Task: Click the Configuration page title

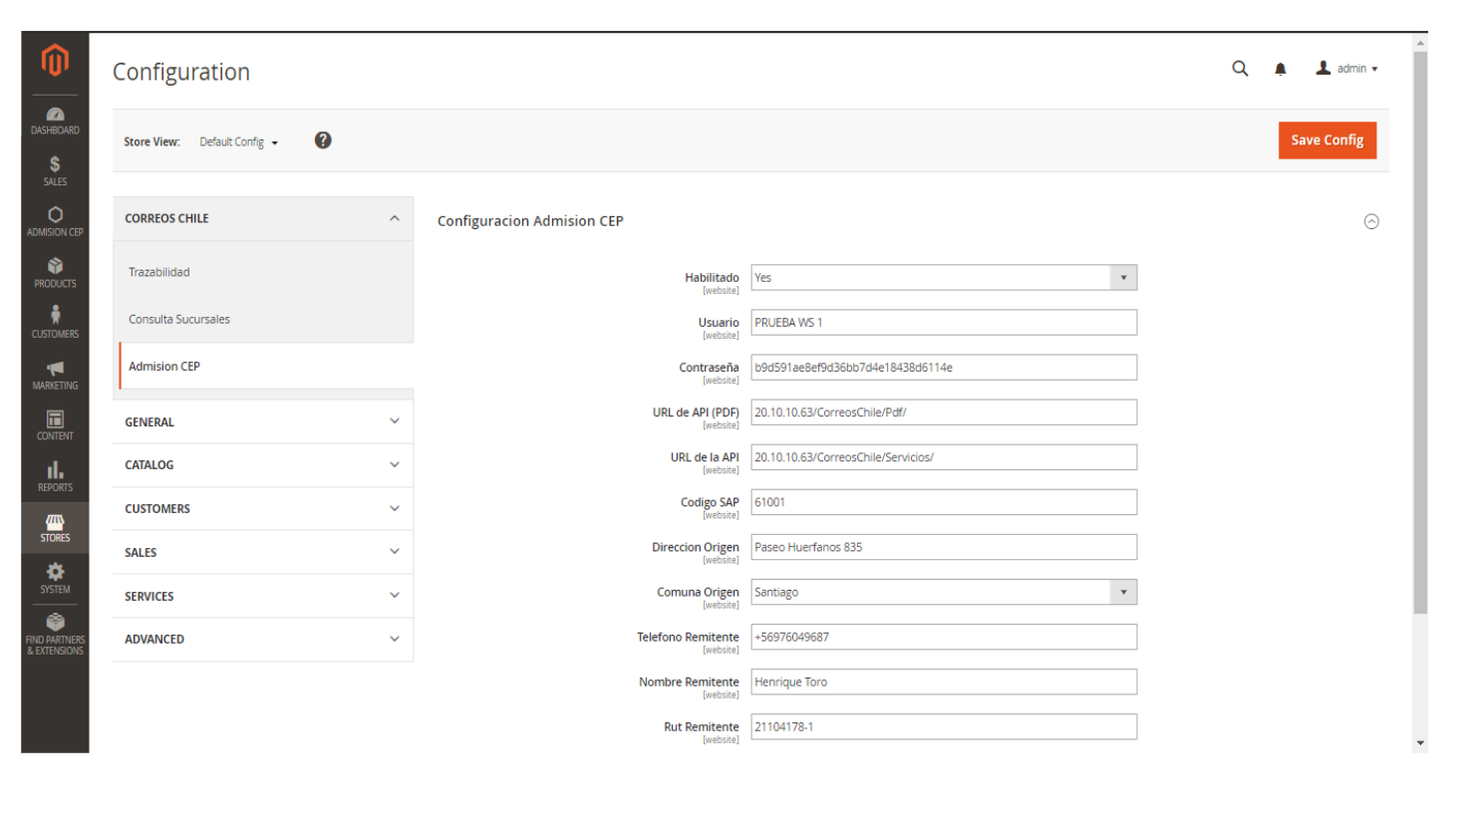Action: (x=181, y=72)
